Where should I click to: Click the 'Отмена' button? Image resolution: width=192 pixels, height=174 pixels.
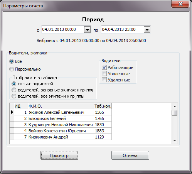pyautogui.click(x=130, y=155)
